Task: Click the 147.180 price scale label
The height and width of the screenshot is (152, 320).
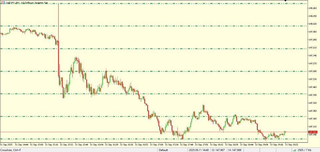Action: 313,119
